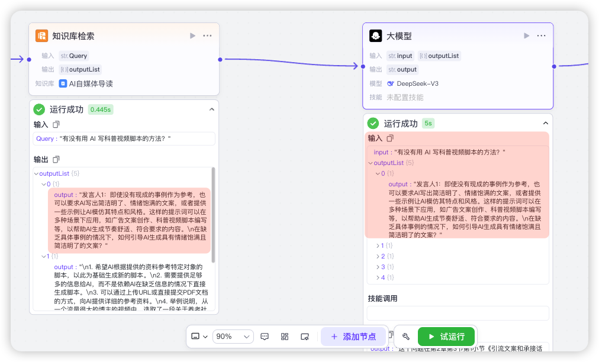Viewport: 599px width, 362px height.
Task: Click the 大模型 node icon
Action: [375, 35]
